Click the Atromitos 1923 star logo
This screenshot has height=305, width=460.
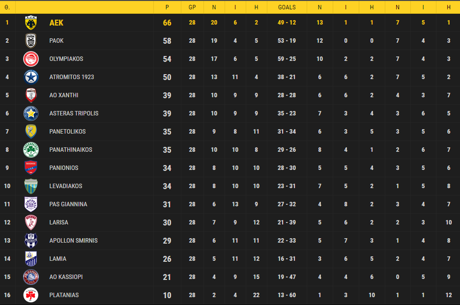(x=31, y=77)
